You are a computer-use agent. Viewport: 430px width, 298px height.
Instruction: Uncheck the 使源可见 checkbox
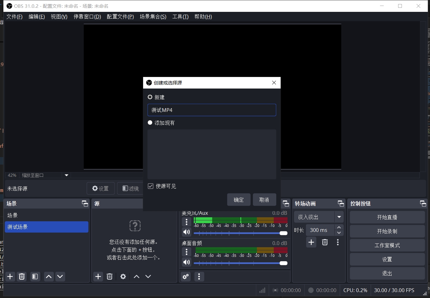(151, 186)
